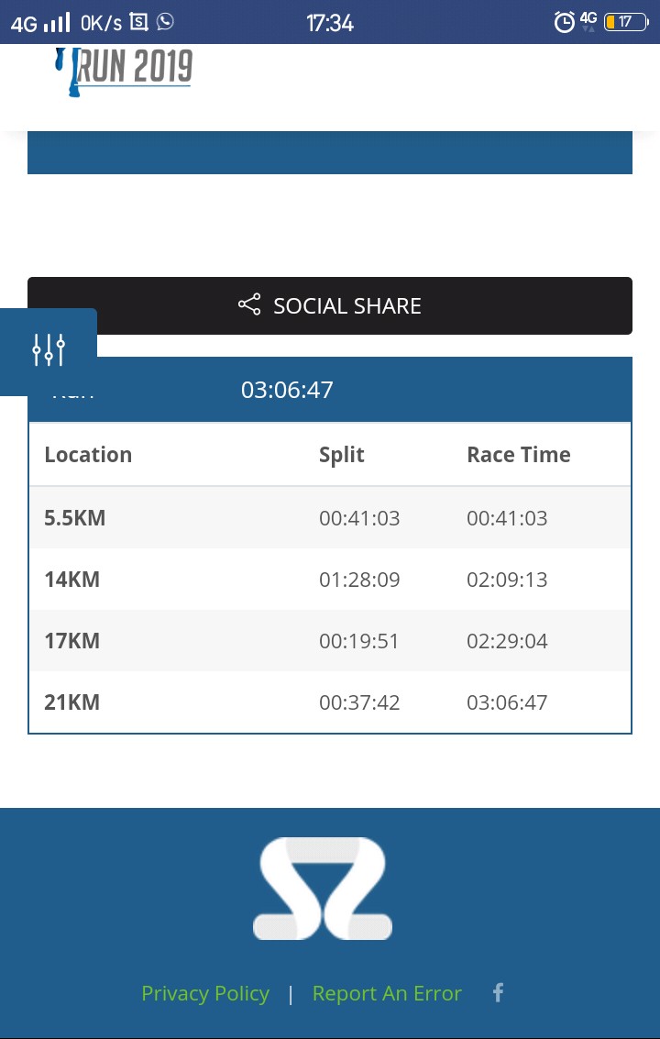Tap the WhatsApp notification icon
This screenshot has height=1039, width=660.
pos(165,22)
